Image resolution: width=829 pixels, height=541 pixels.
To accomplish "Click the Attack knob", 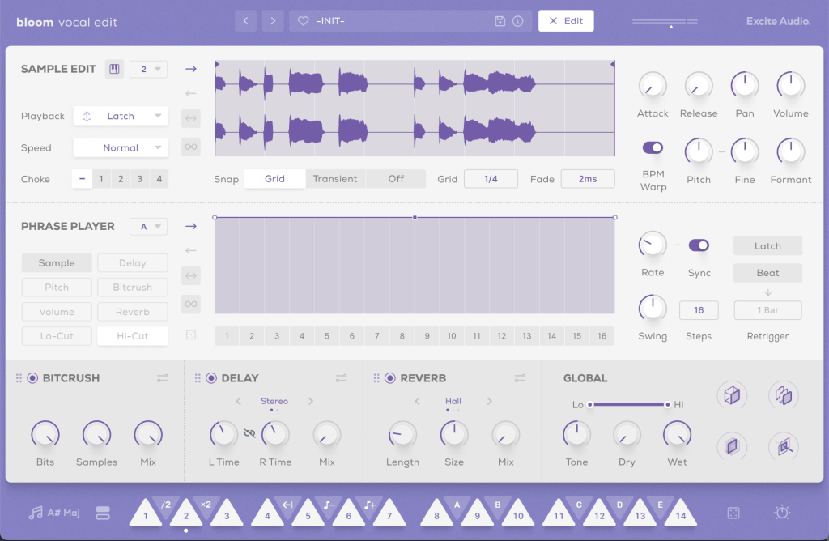I will point(652,86).
